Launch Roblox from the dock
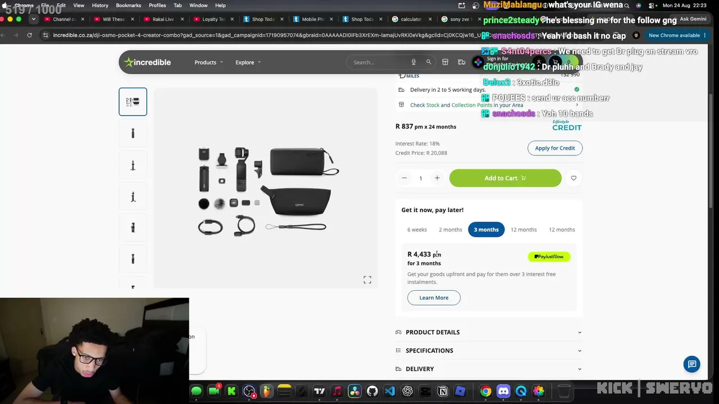The height and width of the screenshot is (404, 719). tap(460, 391)
